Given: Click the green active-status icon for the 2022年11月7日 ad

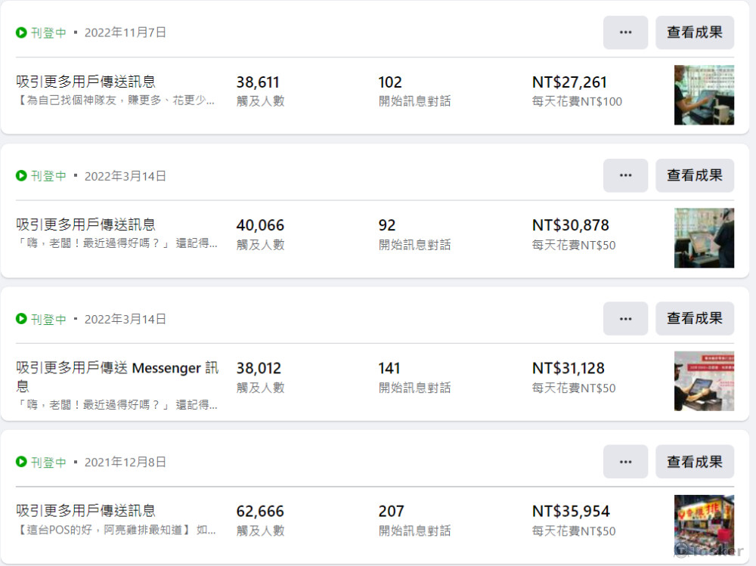Looking at the screenshot, I should [x=20, y=32].
